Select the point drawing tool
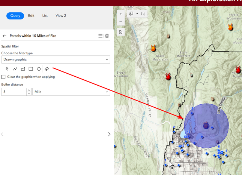242x175 pixels. point(7,69)
